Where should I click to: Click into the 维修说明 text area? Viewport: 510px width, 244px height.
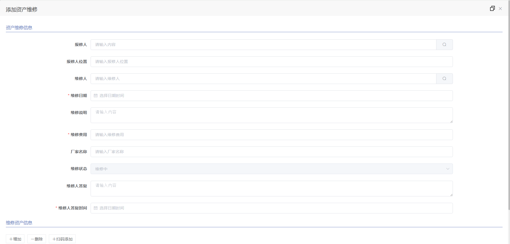click(x=272, y=115)
